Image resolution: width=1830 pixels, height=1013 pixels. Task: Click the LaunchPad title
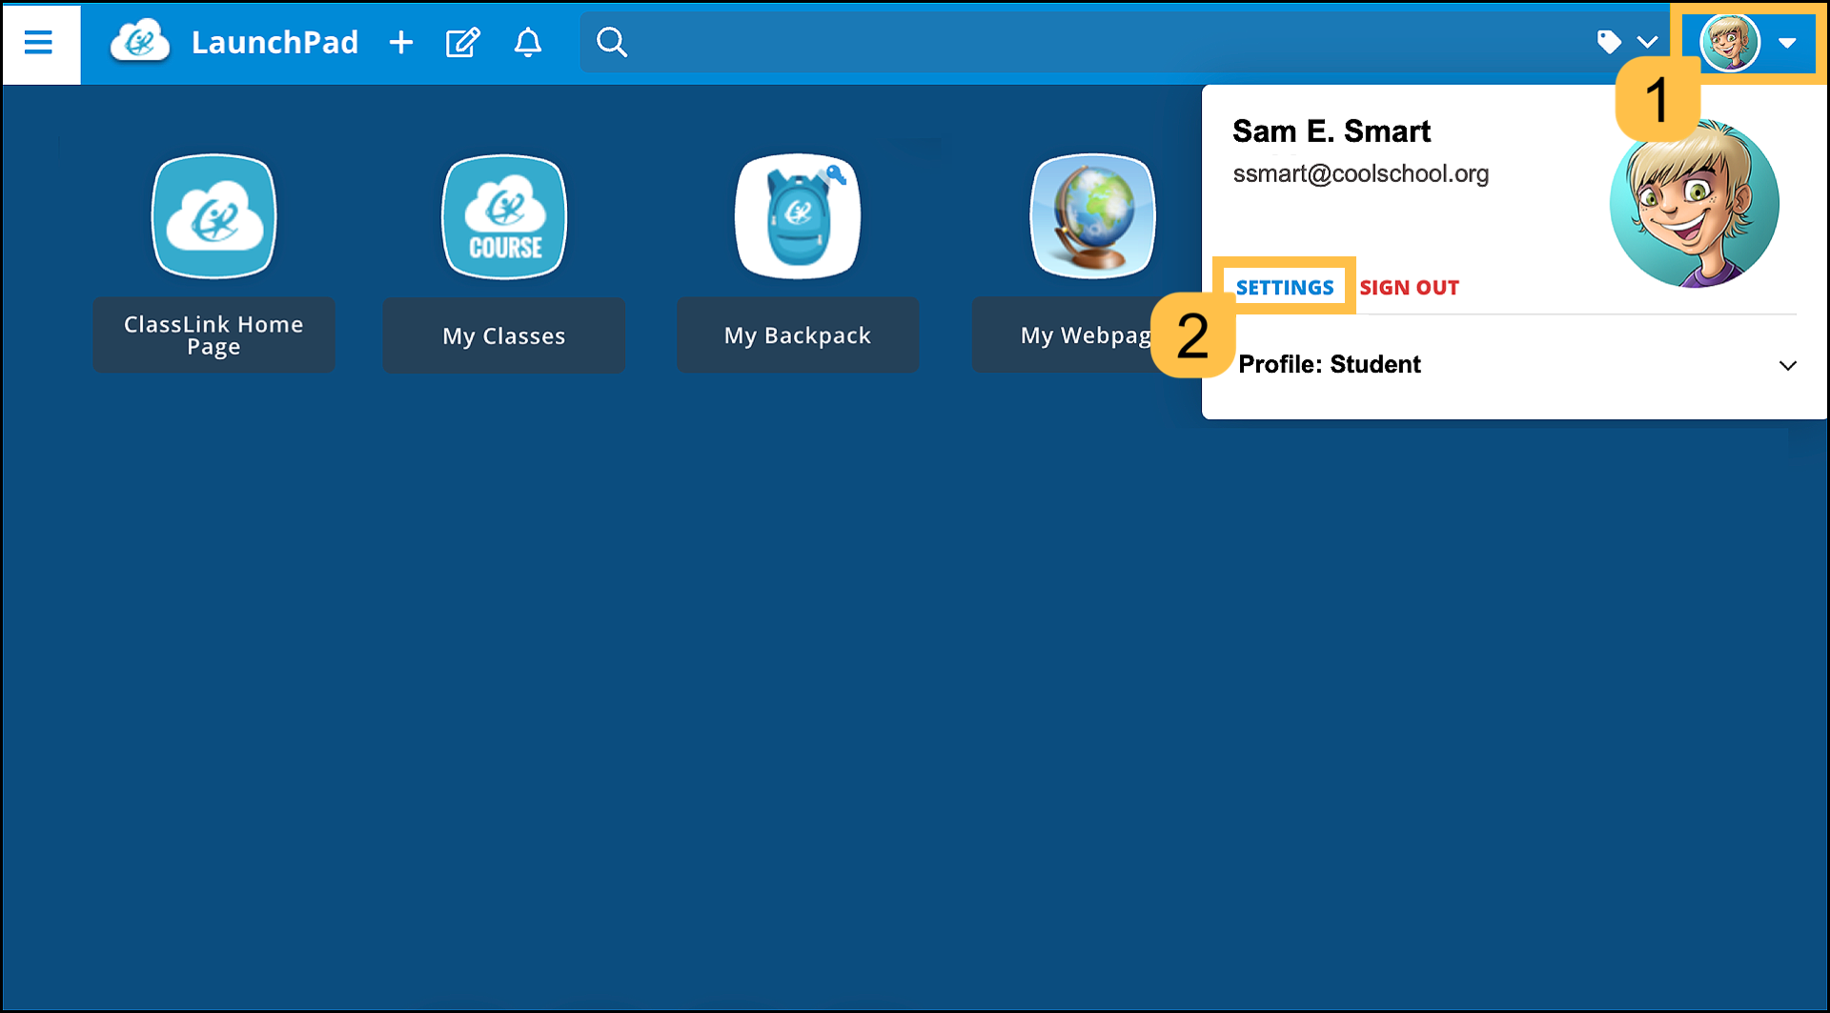(x=275, y=42)
